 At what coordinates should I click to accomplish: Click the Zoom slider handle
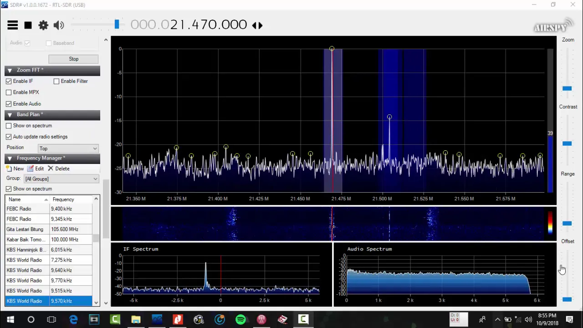click(567, 88)
